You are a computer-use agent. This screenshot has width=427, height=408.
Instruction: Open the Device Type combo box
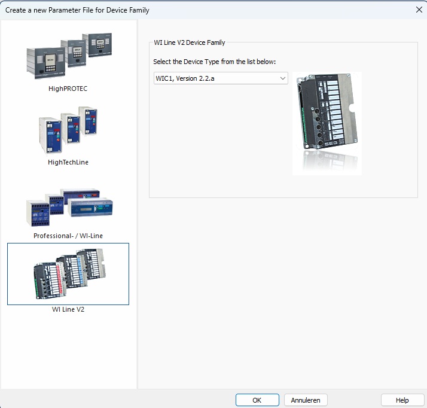click(x=221, y=78)
